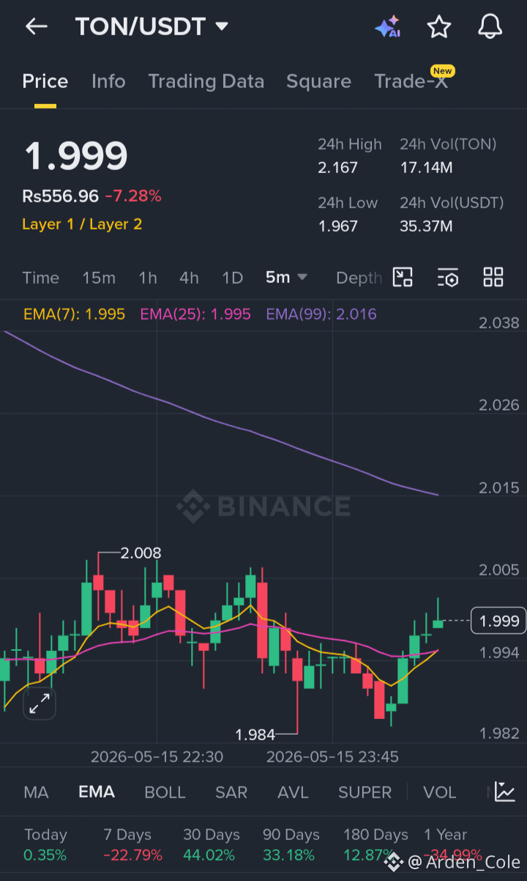The width and height of the screenshot is (527, 881).
Task: Open indicator chart icon after VOL
Action: click(504, 792)
